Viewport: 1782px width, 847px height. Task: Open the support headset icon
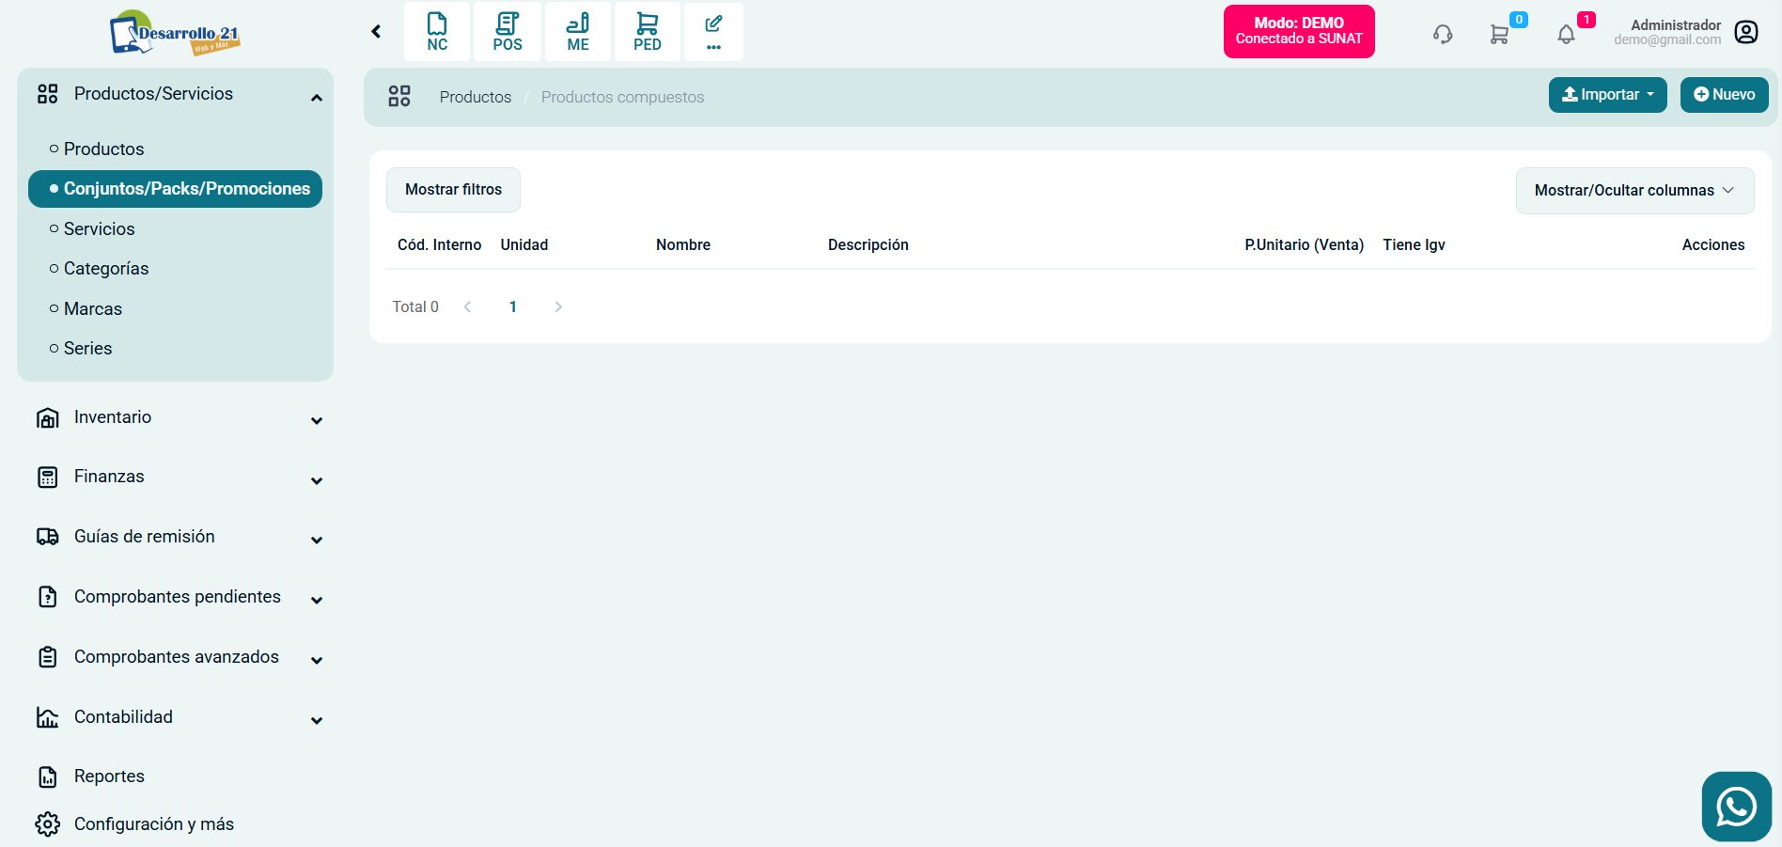1443,35
